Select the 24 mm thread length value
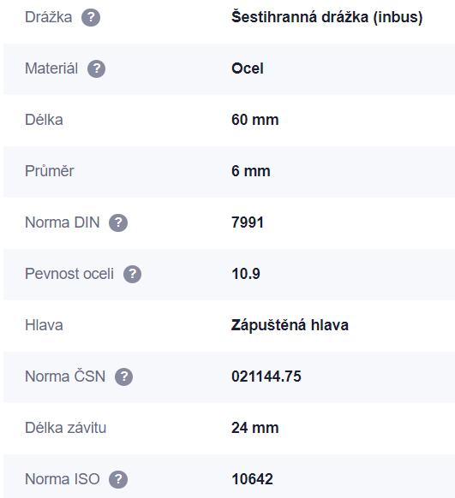Screen dimensions: 455x498 [x=255, y=428]
